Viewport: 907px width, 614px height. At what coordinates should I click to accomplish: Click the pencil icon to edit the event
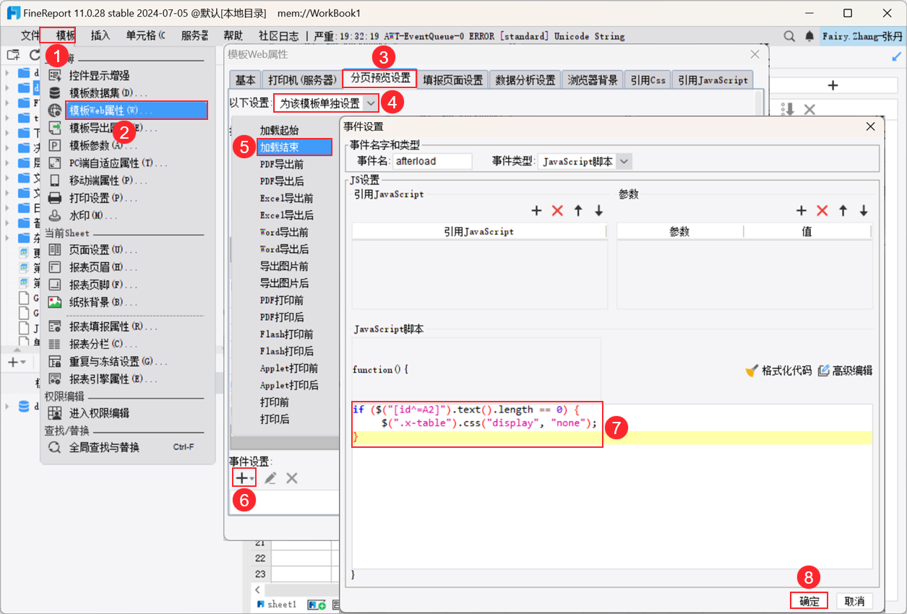[x=271, y=477]
